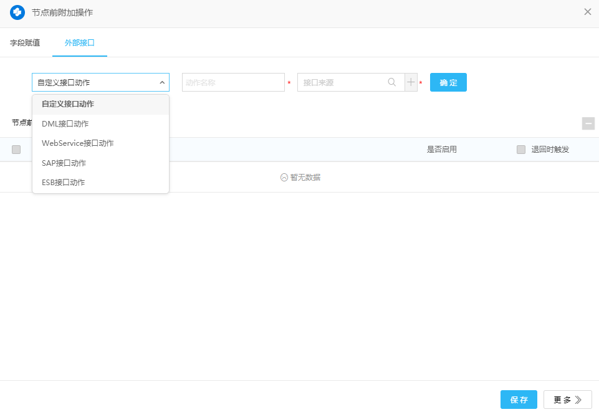Select SAP接口动作 option
Screen dimensions: 599x412
[64, 163]
